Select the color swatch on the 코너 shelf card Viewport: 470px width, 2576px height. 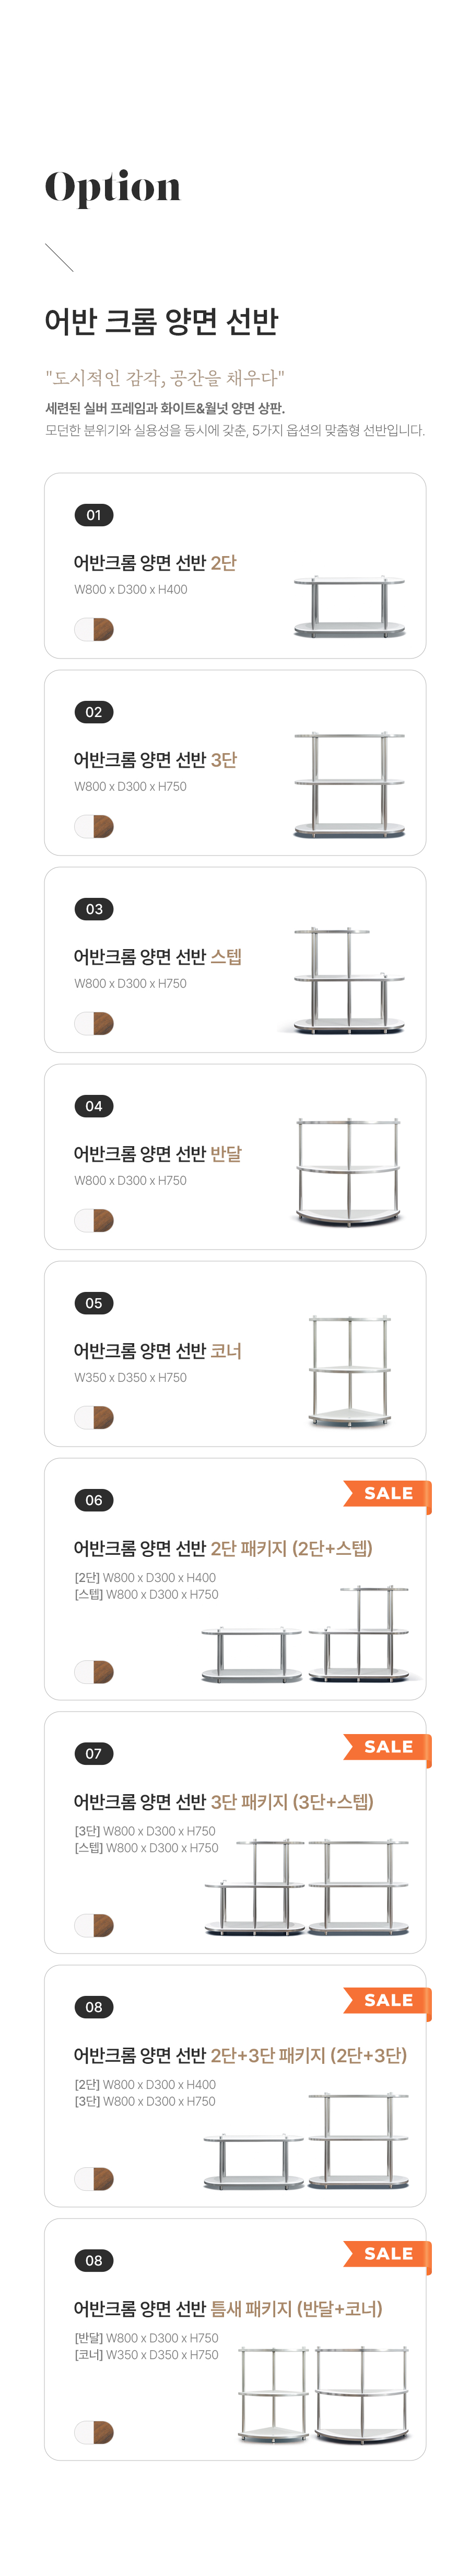coord(94,1417)
